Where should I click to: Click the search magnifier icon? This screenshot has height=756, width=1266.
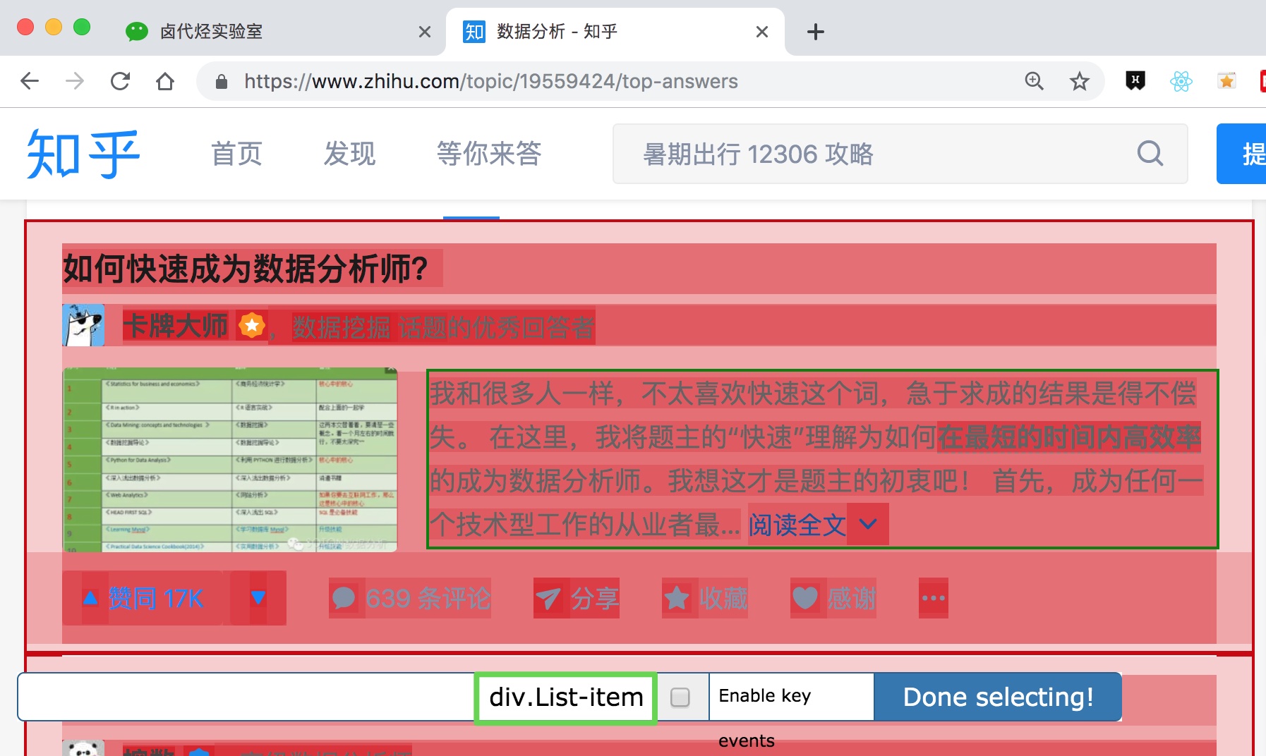click(1150, 154)
